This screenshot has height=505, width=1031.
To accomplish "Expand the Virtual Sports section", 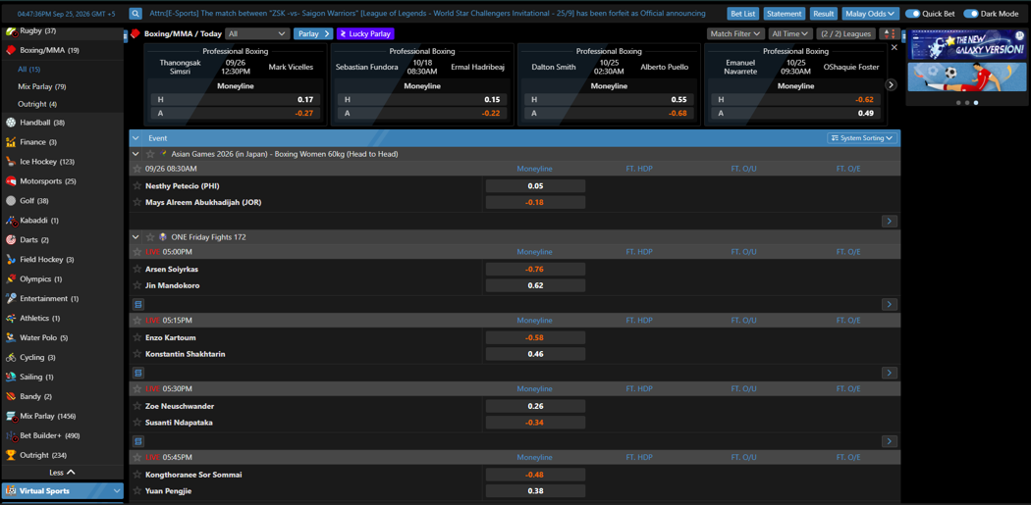I will [62, 490].
